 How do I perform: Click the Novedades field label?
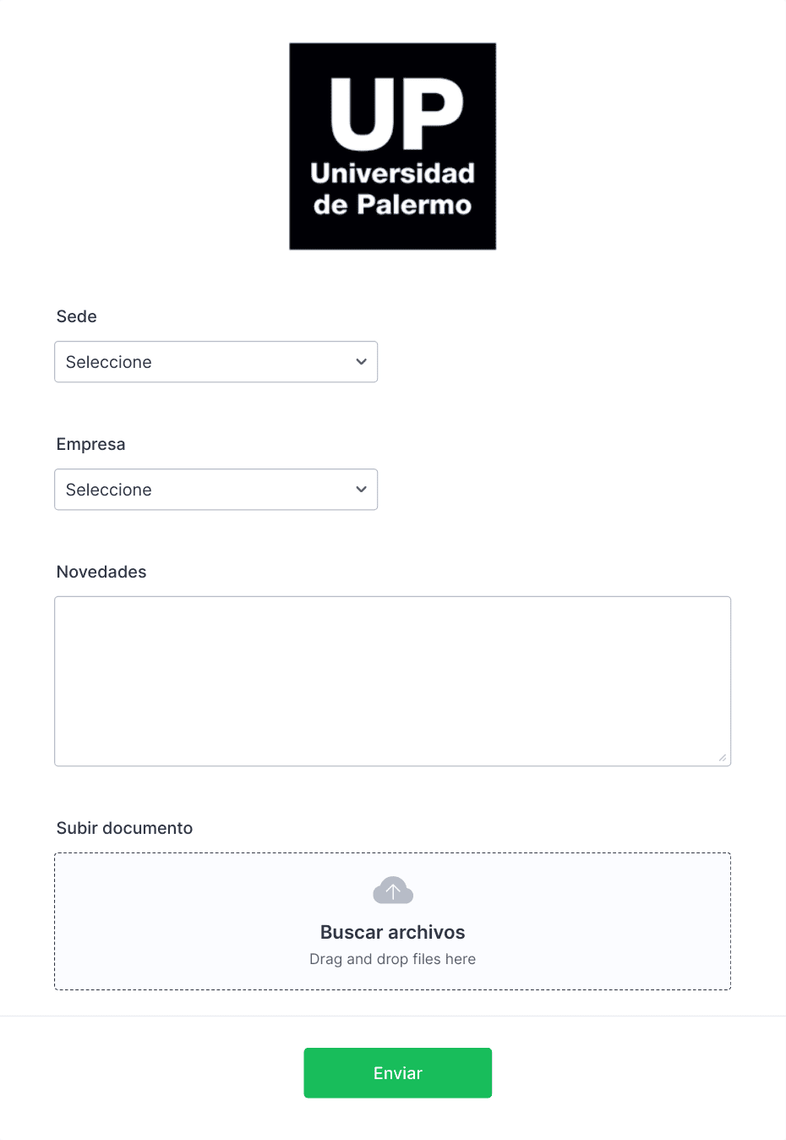101,572
